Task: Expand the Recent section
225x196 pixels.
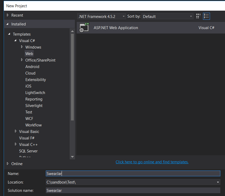Action: pyautogui.click(x=8, y=15)
